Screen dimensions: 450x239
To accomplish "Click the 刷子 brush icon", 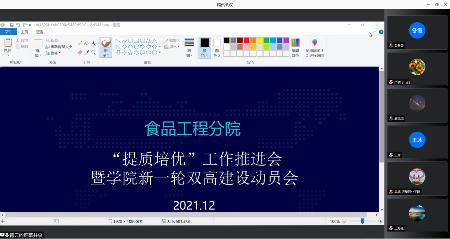I will 106,42.
